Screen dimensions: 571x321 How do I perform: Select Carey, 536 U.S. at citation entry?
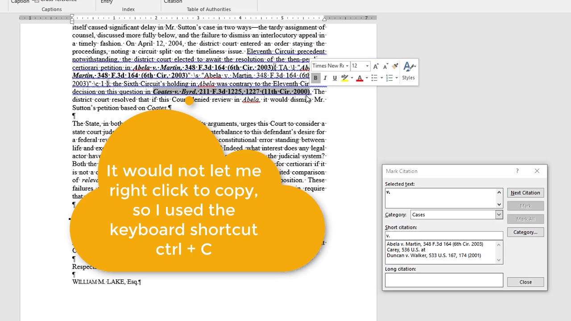pos(406,250)
